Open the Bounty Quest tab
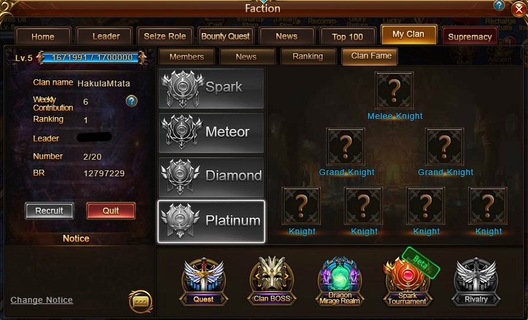 226,36
